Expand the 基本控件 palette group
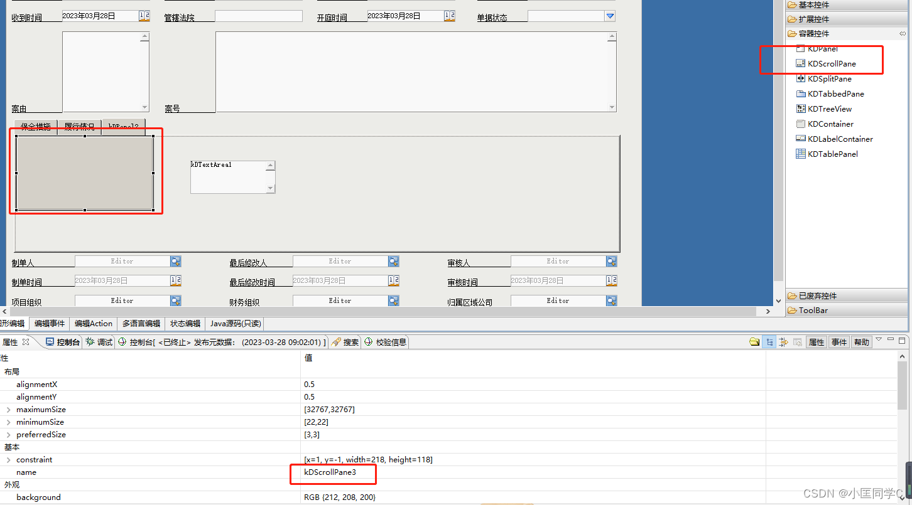Screen dimensions: 912x505 click(x=847, y=5)
